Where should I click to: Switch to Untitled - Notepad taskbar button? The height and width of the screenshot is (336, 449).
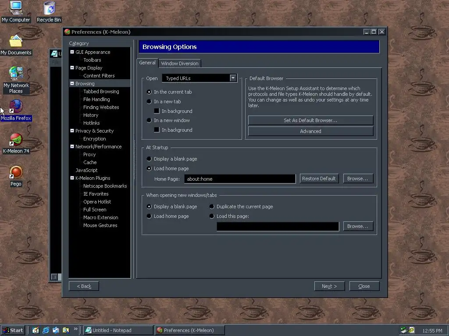118,330
